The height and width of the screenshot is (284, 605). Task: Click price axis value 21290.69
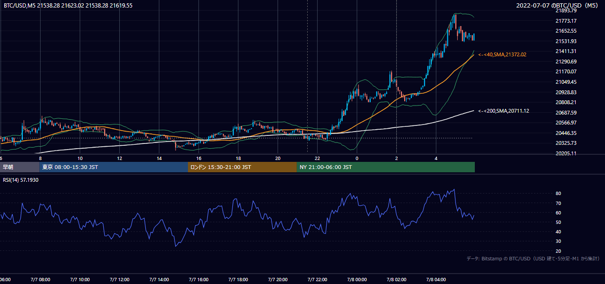566,62
